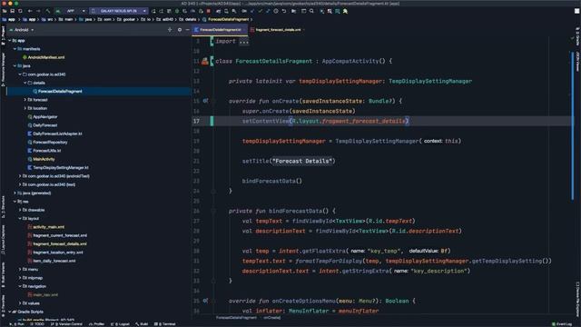Click the class gutter icon on line 11
Image resolution: width=581 pixels, height=327 pixels.
point(205,61)
